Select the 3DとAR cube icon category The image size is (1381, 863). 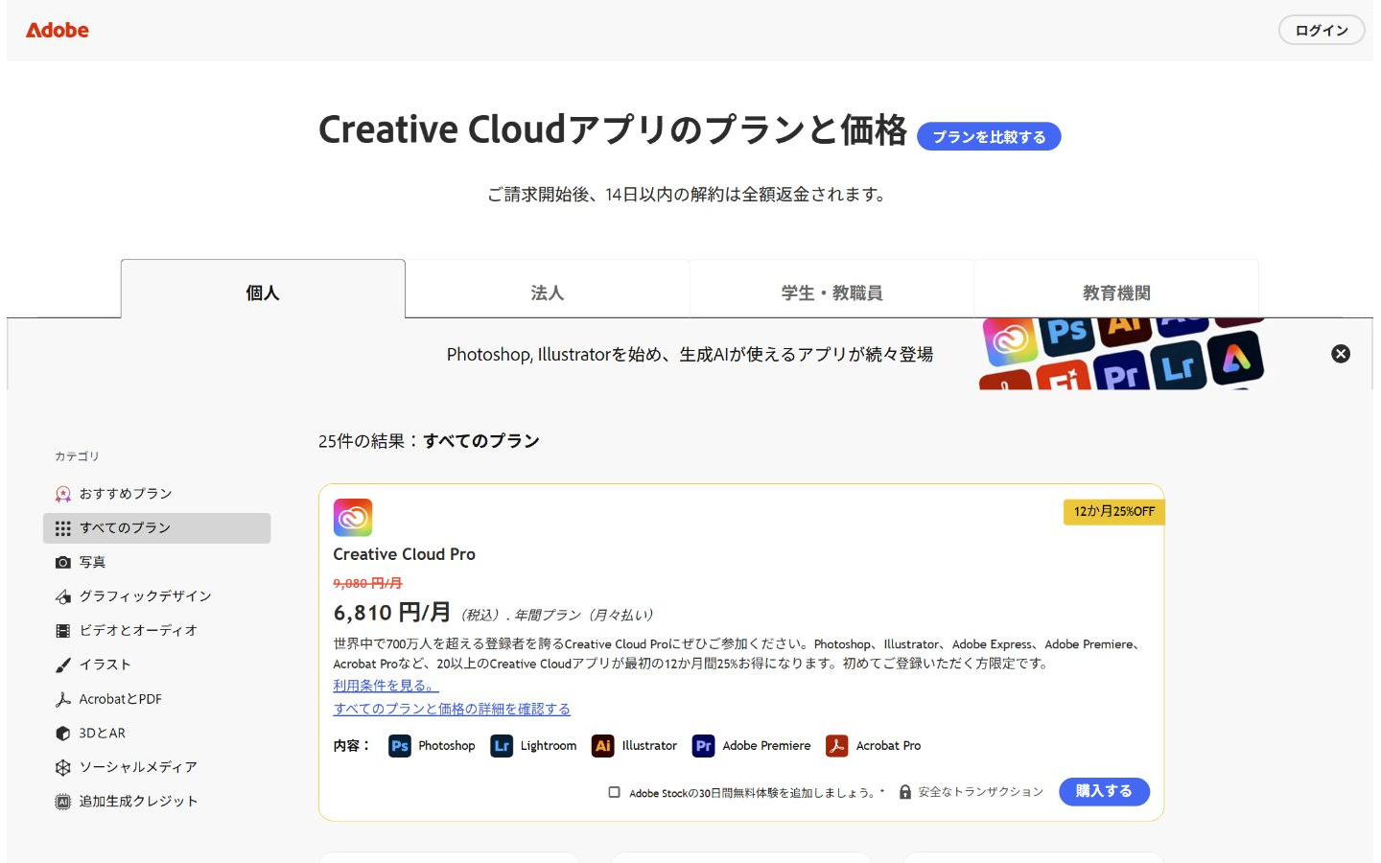63,734
